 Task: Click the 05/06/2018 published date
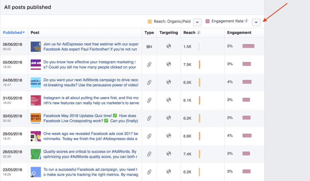(x=12, y=62)
